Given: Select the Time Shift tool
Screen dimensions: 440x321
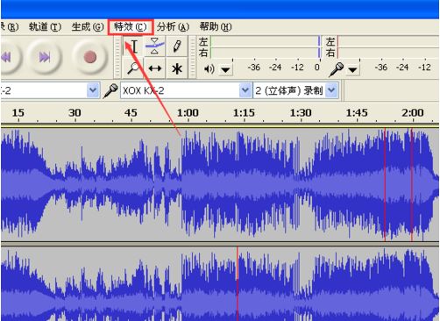Looking at the screenshot, I should coord(155,68).
